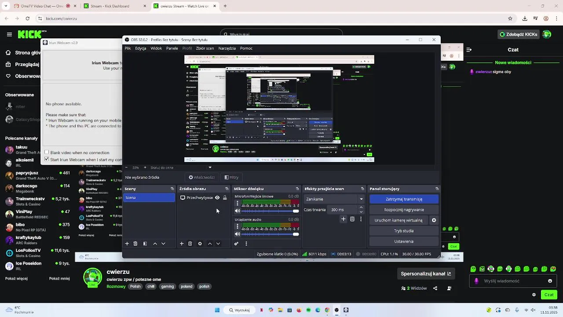563x317 pixels.
Task: Open source properties gear in Źródła obrazu
Action: click(x=200, y=243)
